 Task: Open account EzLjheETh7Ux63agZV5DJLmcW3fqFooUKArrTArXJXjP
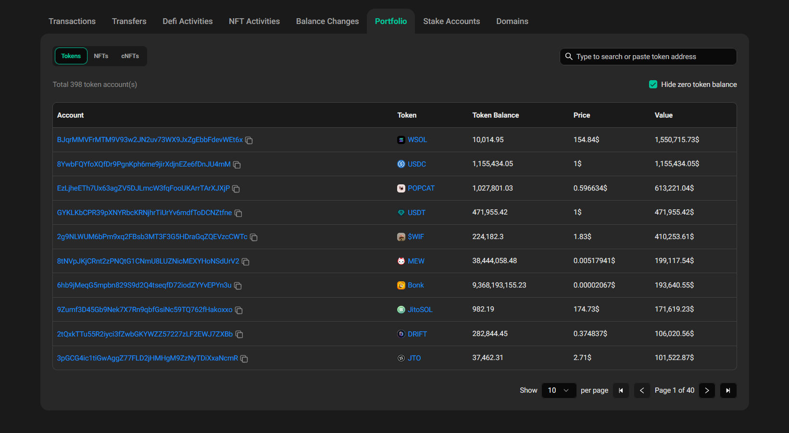coord(143,188)
